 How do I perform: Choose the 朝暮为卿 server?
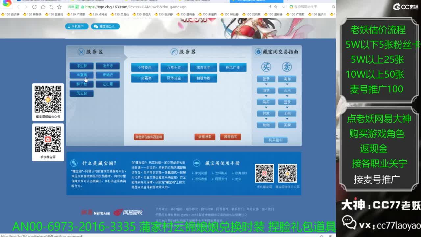click(x=203, y=78)
